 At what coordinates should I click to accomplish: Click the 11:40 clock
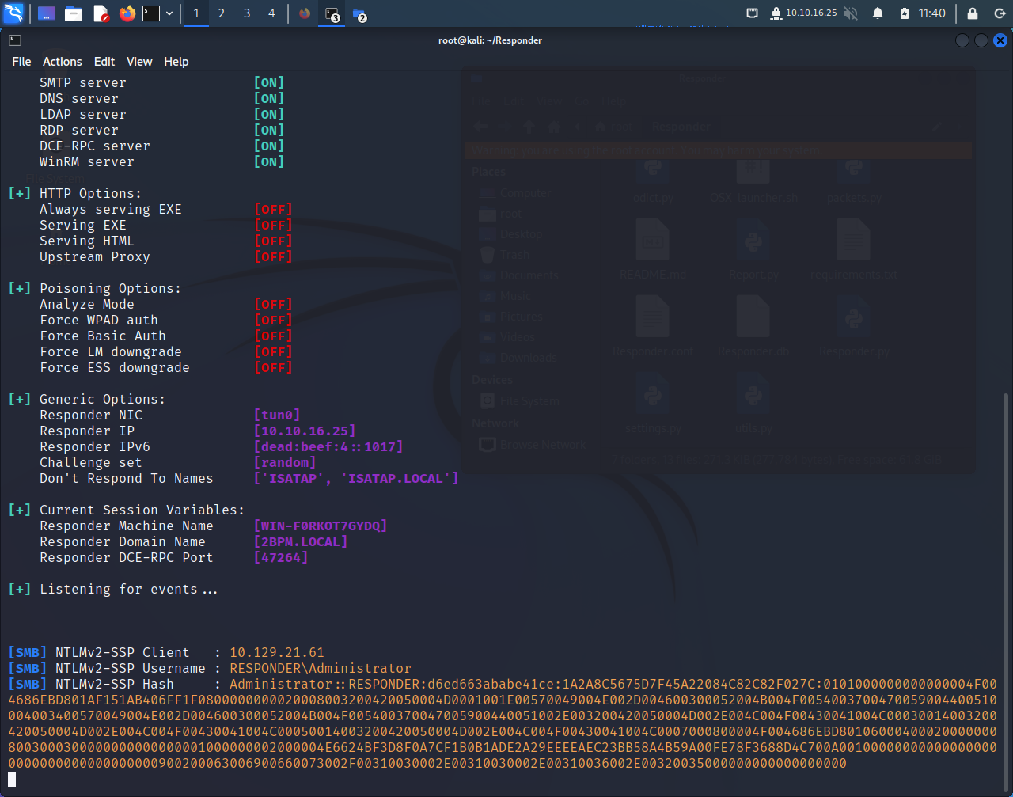(932, 13)
